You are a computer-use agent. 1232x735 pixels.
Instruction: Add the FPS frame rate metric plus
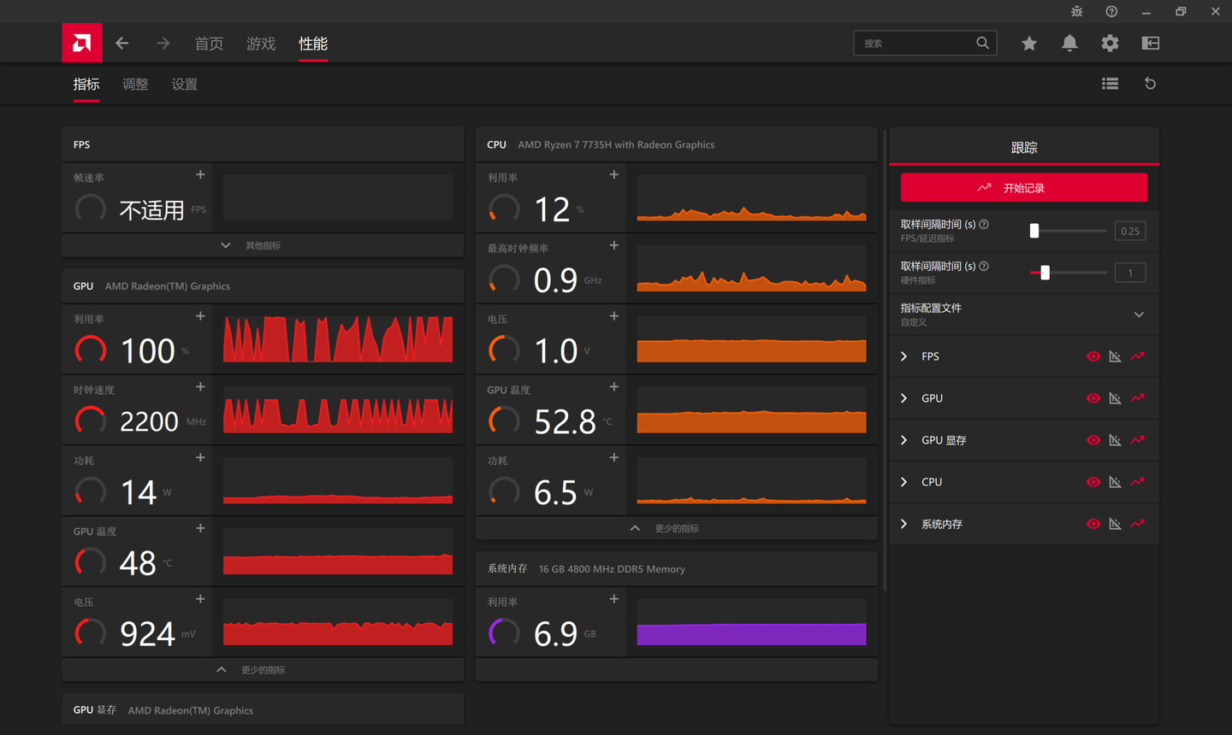[200, 174]
